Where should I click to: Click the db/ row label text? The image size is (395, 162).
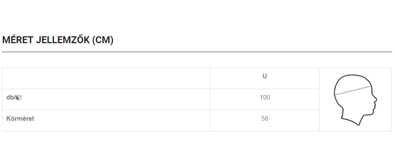click(x=11, y=98)
